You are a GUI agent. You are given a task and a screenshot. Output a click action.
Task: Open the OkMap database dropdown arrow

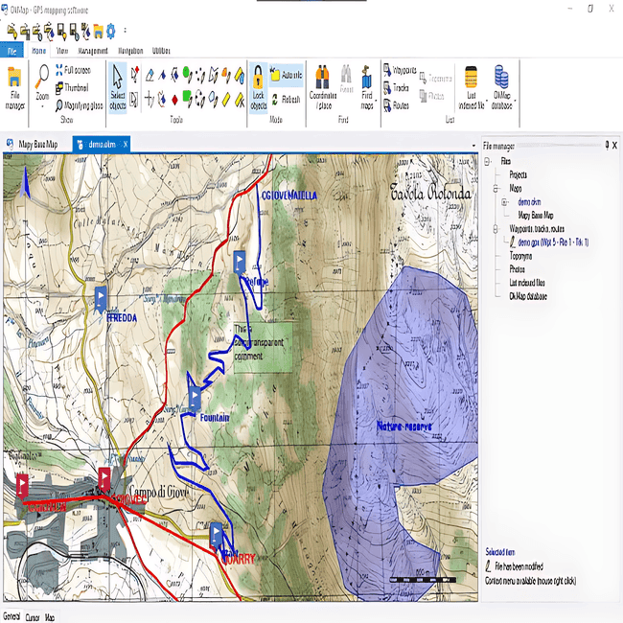pyautogui.click(x=516, y=101)
